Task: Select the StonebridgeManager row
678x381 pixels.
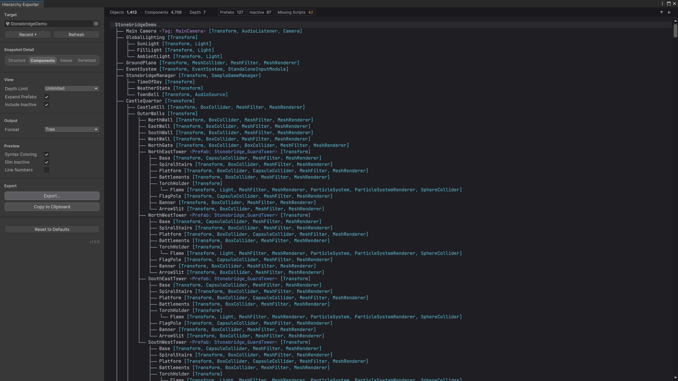Action: point(391,75)
